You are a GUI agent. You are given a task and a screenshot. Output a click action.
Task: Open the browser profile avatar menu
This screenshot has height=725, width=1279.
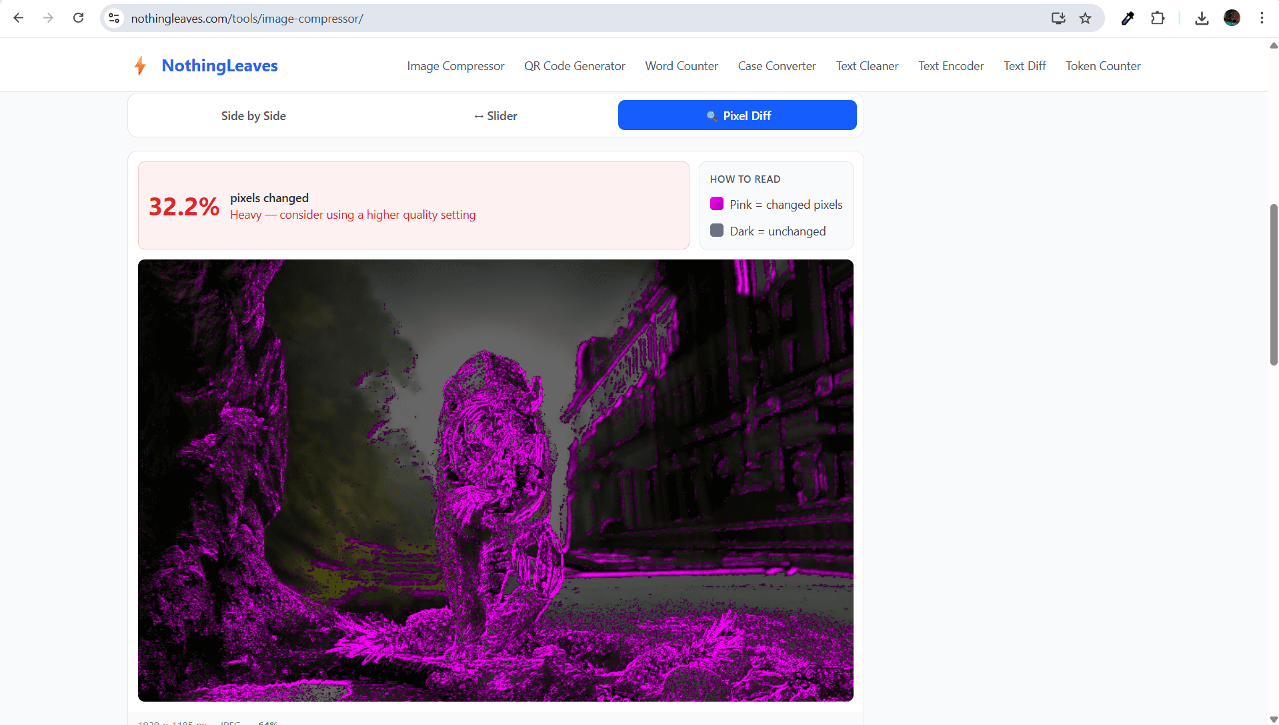coord(1232,18)
